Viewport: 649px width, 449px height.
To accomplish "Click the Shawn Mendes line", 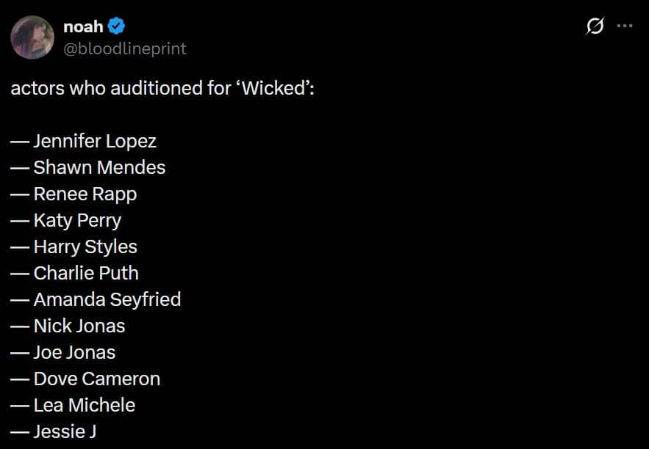I will 98,167.
